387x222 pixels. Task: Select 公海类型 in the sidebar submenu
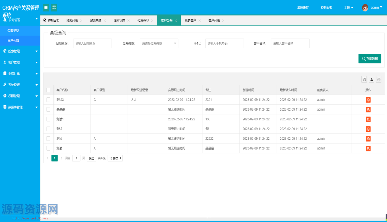pos(13,30)
